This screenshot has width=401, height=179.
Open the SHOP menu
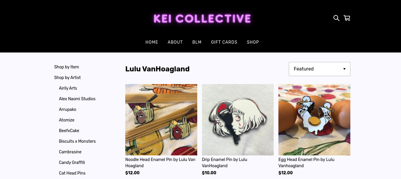coord(253,42)
